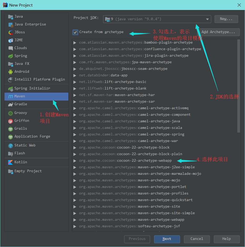Expand maven-archetype-quickstart node

click(x=75, y=200)
